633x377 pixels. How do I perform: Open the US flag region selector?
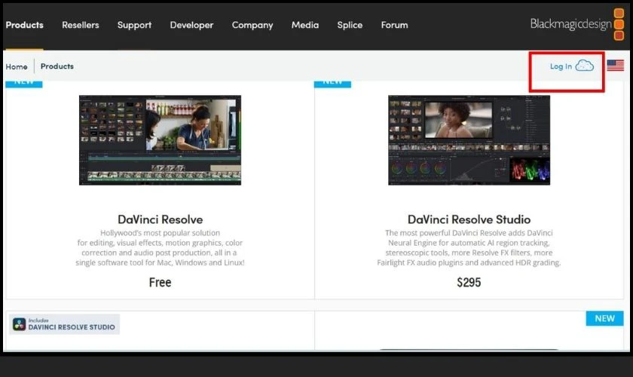(x=615, y=65)
